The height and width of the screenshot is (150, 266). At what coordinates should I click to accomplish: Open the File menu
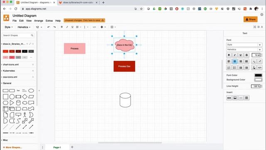coord(15,20)
